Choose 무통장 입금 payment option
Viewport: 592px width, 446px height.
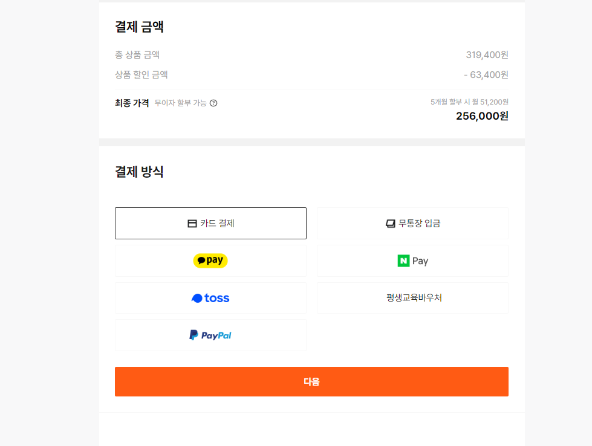[412, 223]
